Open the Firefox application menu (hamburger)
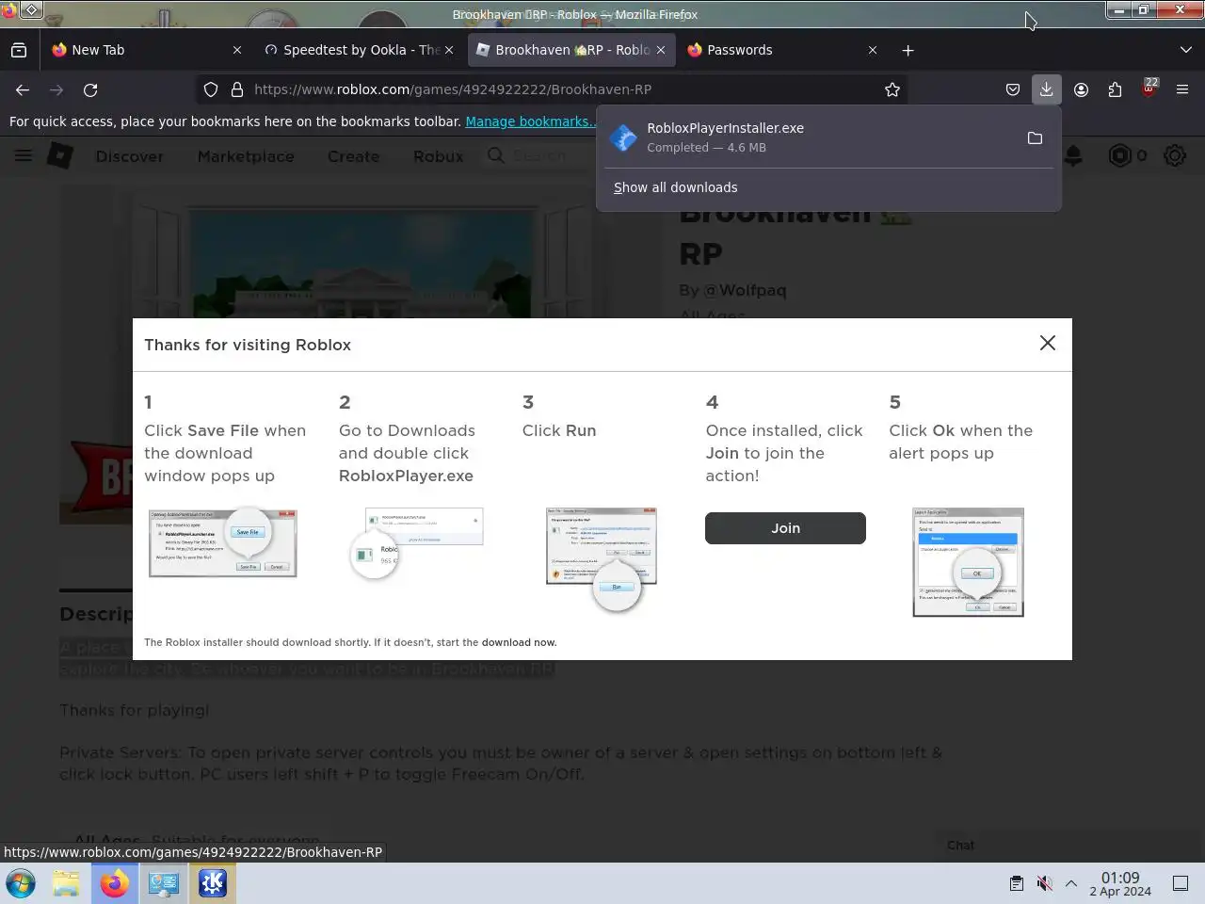This screenshot has width=1205, height=904. pyautogui.click(x=1182, y=89)
